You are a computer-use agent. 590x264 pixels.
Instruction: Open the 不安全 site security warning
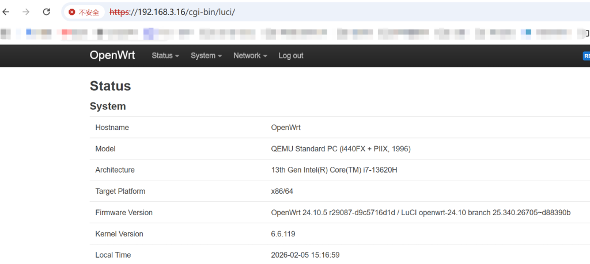pyautogui.click(x=84, y=12)
